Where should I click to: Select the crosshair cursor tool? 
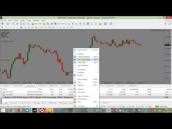click(6, 27)
